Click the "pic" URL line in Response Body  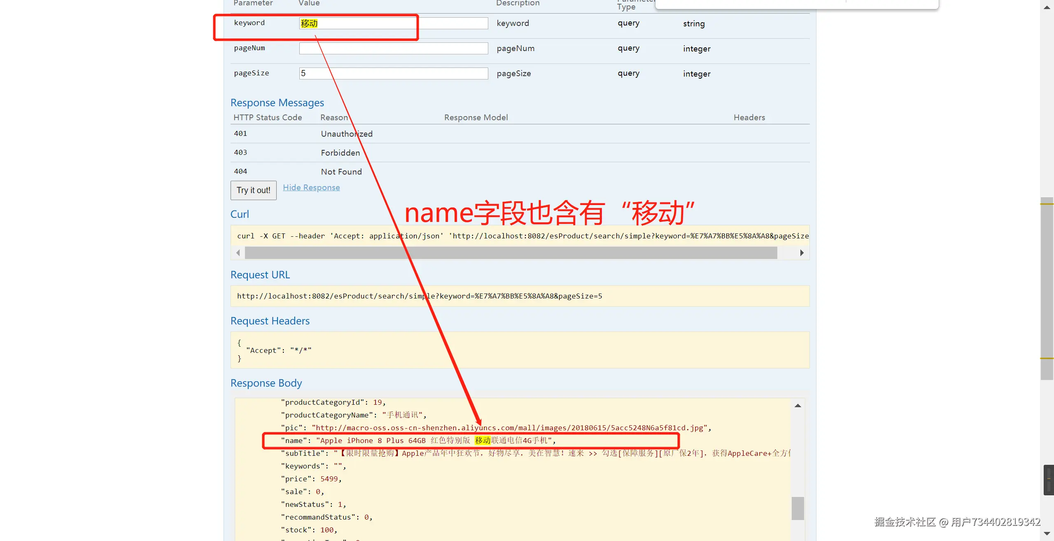(496, 428)
